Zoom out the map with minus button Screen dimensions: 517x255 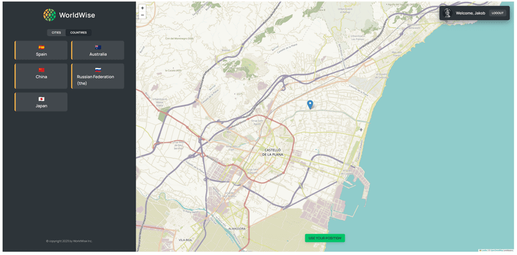[142, 15]
